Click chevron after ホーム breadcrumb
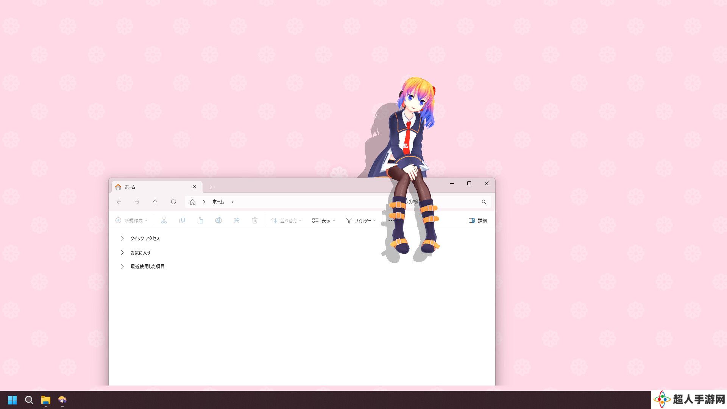Screen dimensions: 727x409 pos(232,202)
